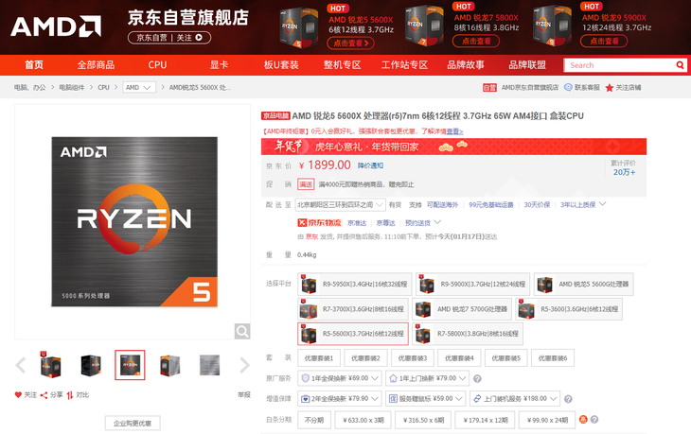Click the heart 关注 favorite icon

(18, 395)
